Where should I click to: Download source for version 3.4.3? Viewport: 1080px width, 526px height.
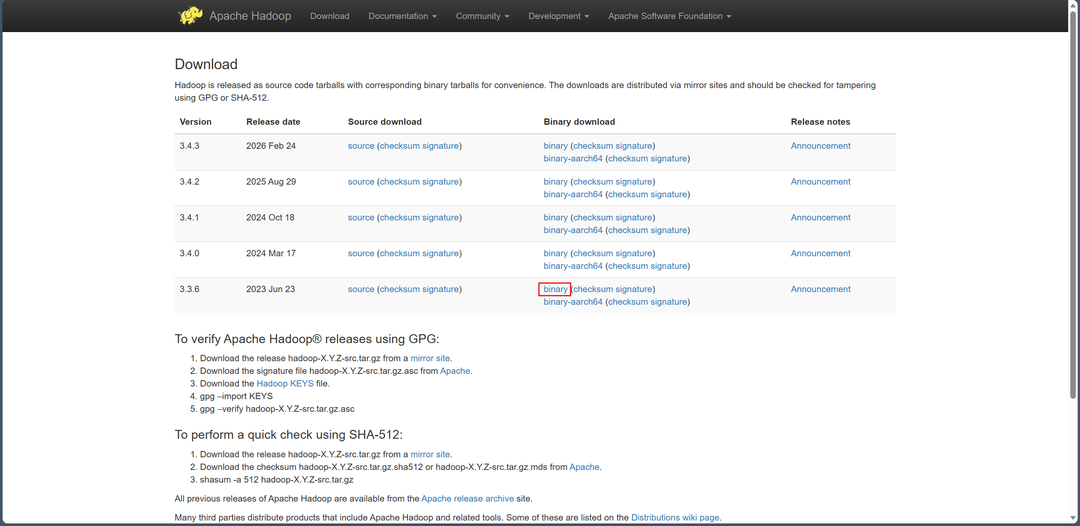(x=361, y=146)
